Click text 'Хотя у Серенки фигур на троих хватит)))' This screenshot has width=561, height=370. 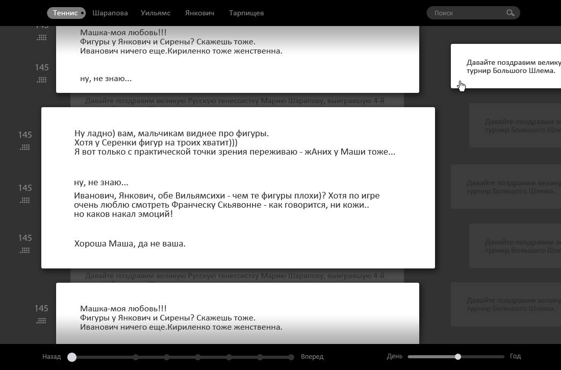(156, 142)
